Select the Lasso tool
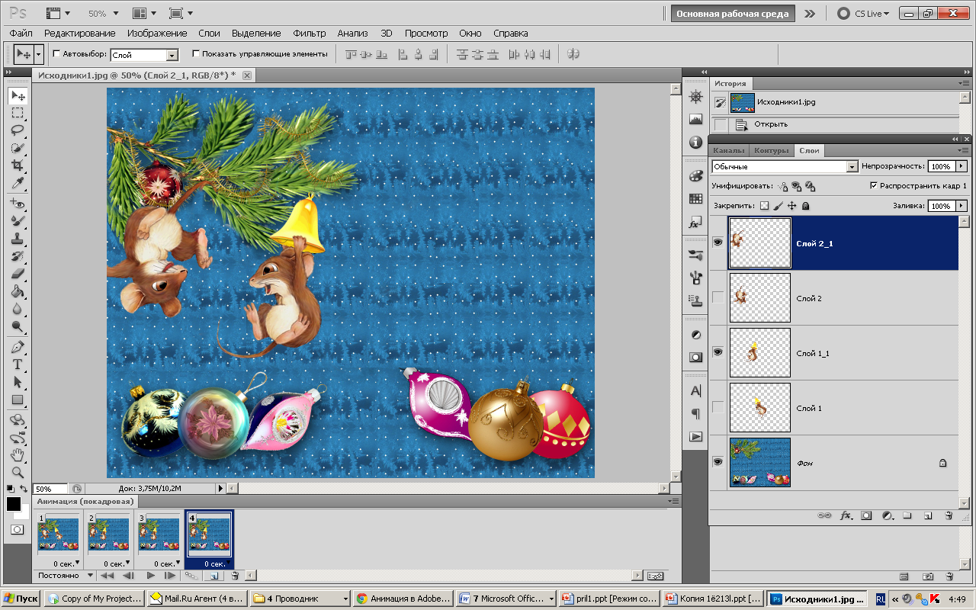The height and width of the screenshot is (610, 976). click(x=18, y=130)
